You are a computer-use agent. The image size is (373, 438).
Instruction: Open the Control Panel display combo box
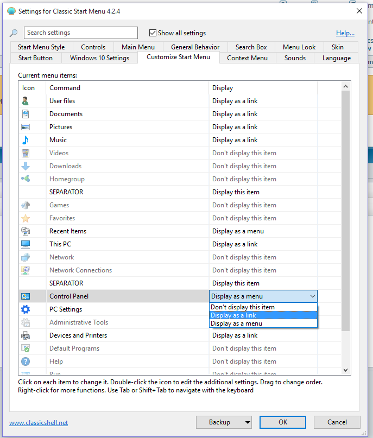tap(263, 296)
